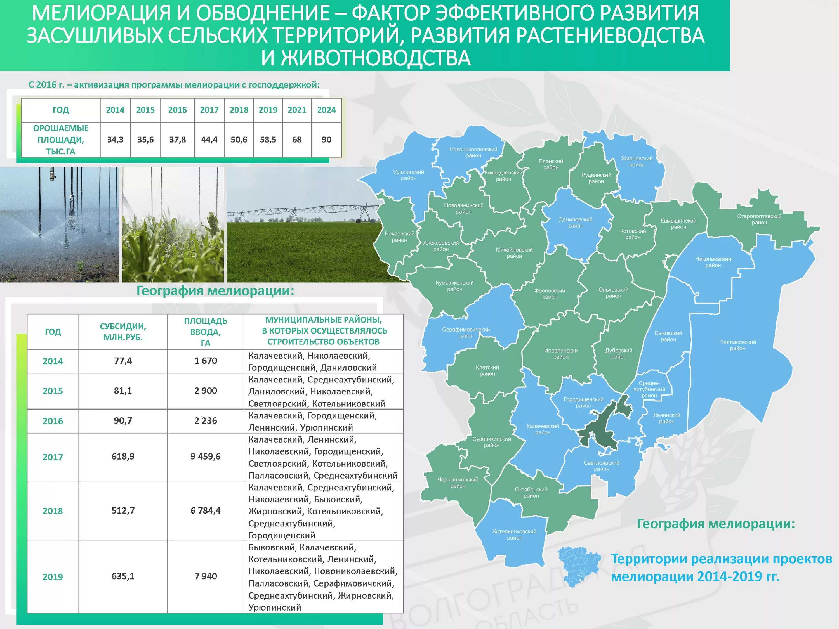Select Городищенский район on the map
The height and width of the screenshot is (629, 839).
point(583,402)
